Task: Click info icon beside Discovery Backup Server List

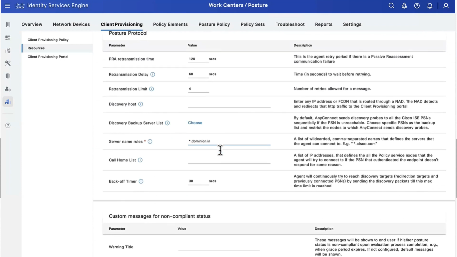Action: (167, 123)
